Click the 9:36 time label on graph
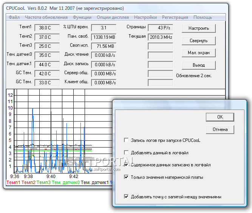The height and width of the screenshot is (213, 252). point(15,176)
